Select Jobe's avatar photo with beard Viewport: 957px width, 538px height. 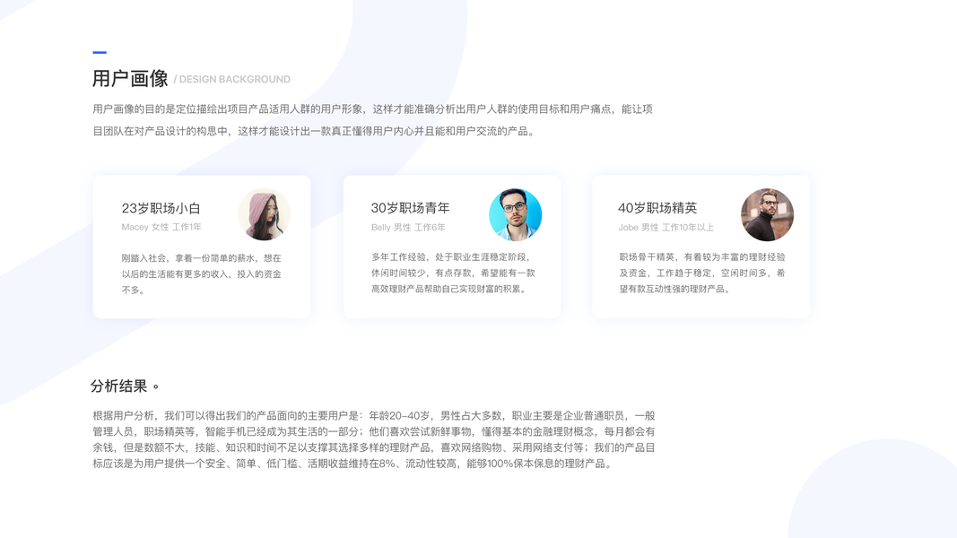(x=767, y=214)
